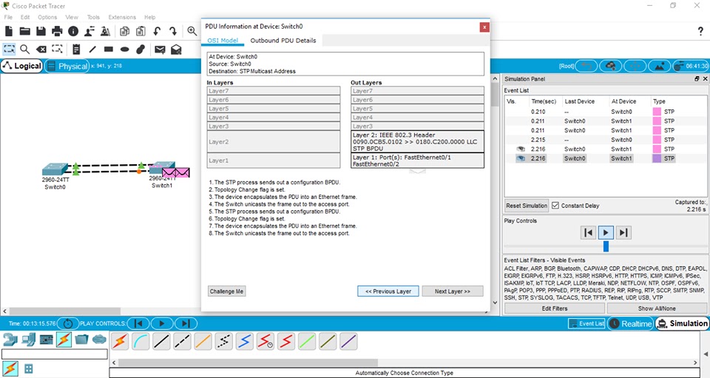This screenshot has width=710, height=378.
Task: Choose the Copper Straight-Through cable
Action: tap(161, 341)
